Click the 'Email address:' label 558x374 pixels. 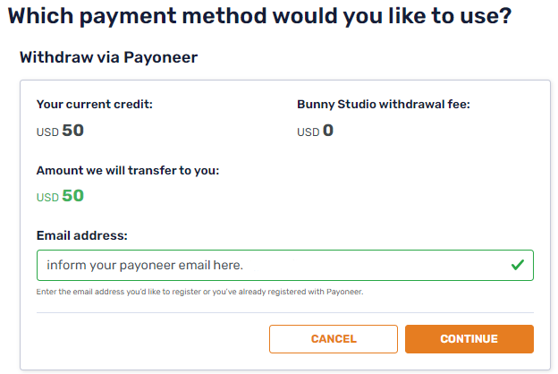coord(82,235)
